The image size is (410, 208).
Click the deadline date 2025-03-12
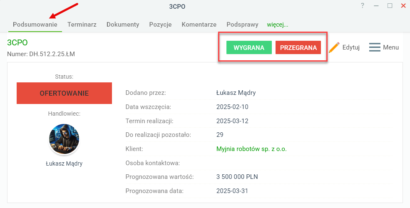pos(232,121)
